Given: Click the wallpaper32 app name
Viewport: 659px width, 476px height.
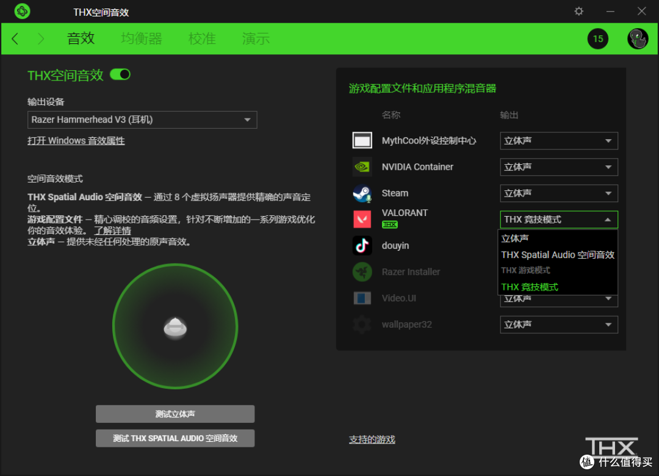Looking at the screenshot, I should [x=406, y=325].
